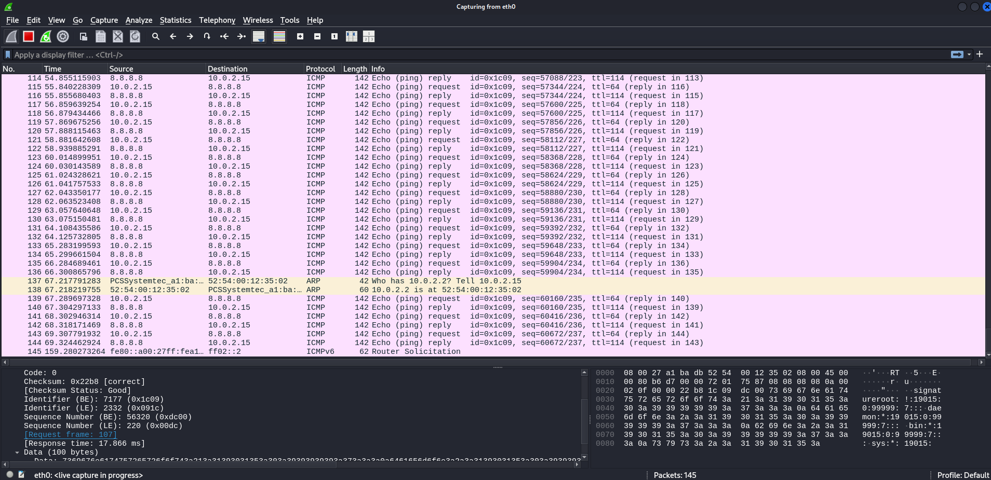Image resolution: width=991 pixels, height=480 pixels.
Task: Open the Statistics menu
Action: [175, 20]
